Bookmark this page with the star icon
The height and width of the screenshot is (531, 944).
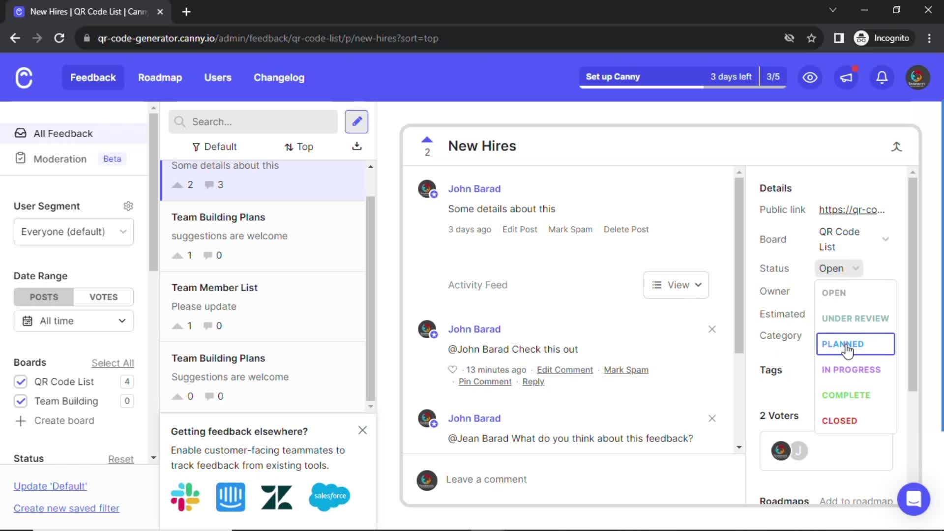[811, 38]
